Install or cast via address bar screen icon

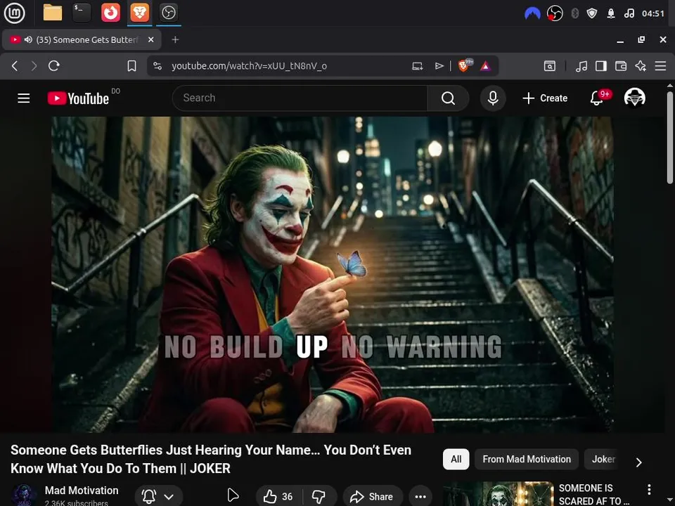point(417,66)
